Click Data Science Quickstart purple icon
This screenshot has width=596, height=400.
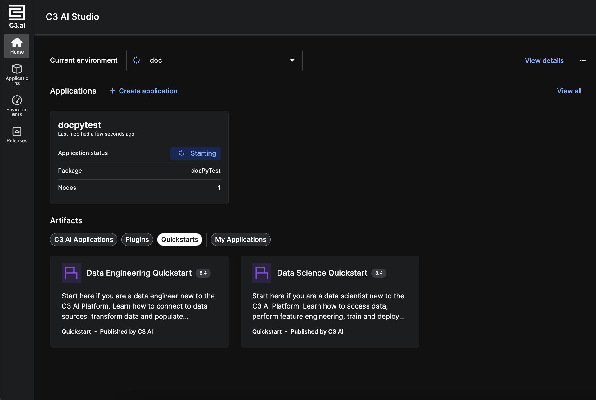(262, 273)
